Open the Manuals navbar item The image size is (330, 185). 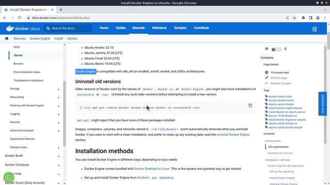[139, 28]
